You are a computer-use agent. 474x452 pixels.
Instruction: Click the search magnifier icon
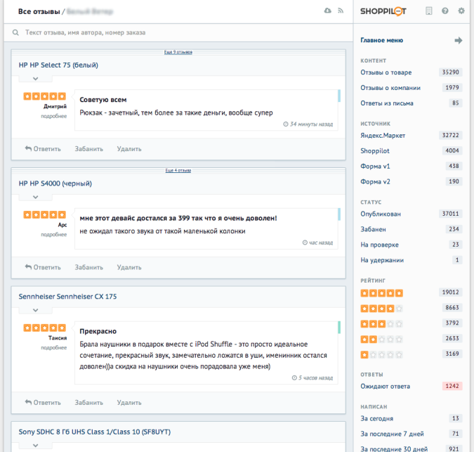15,32
